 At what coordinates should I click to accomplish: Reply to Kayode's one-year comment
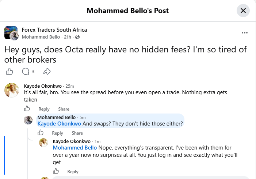[x=73, y=172]
